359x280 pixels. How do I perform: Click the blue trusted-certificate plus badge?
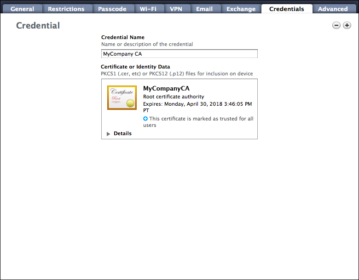[x=146, y=119]
